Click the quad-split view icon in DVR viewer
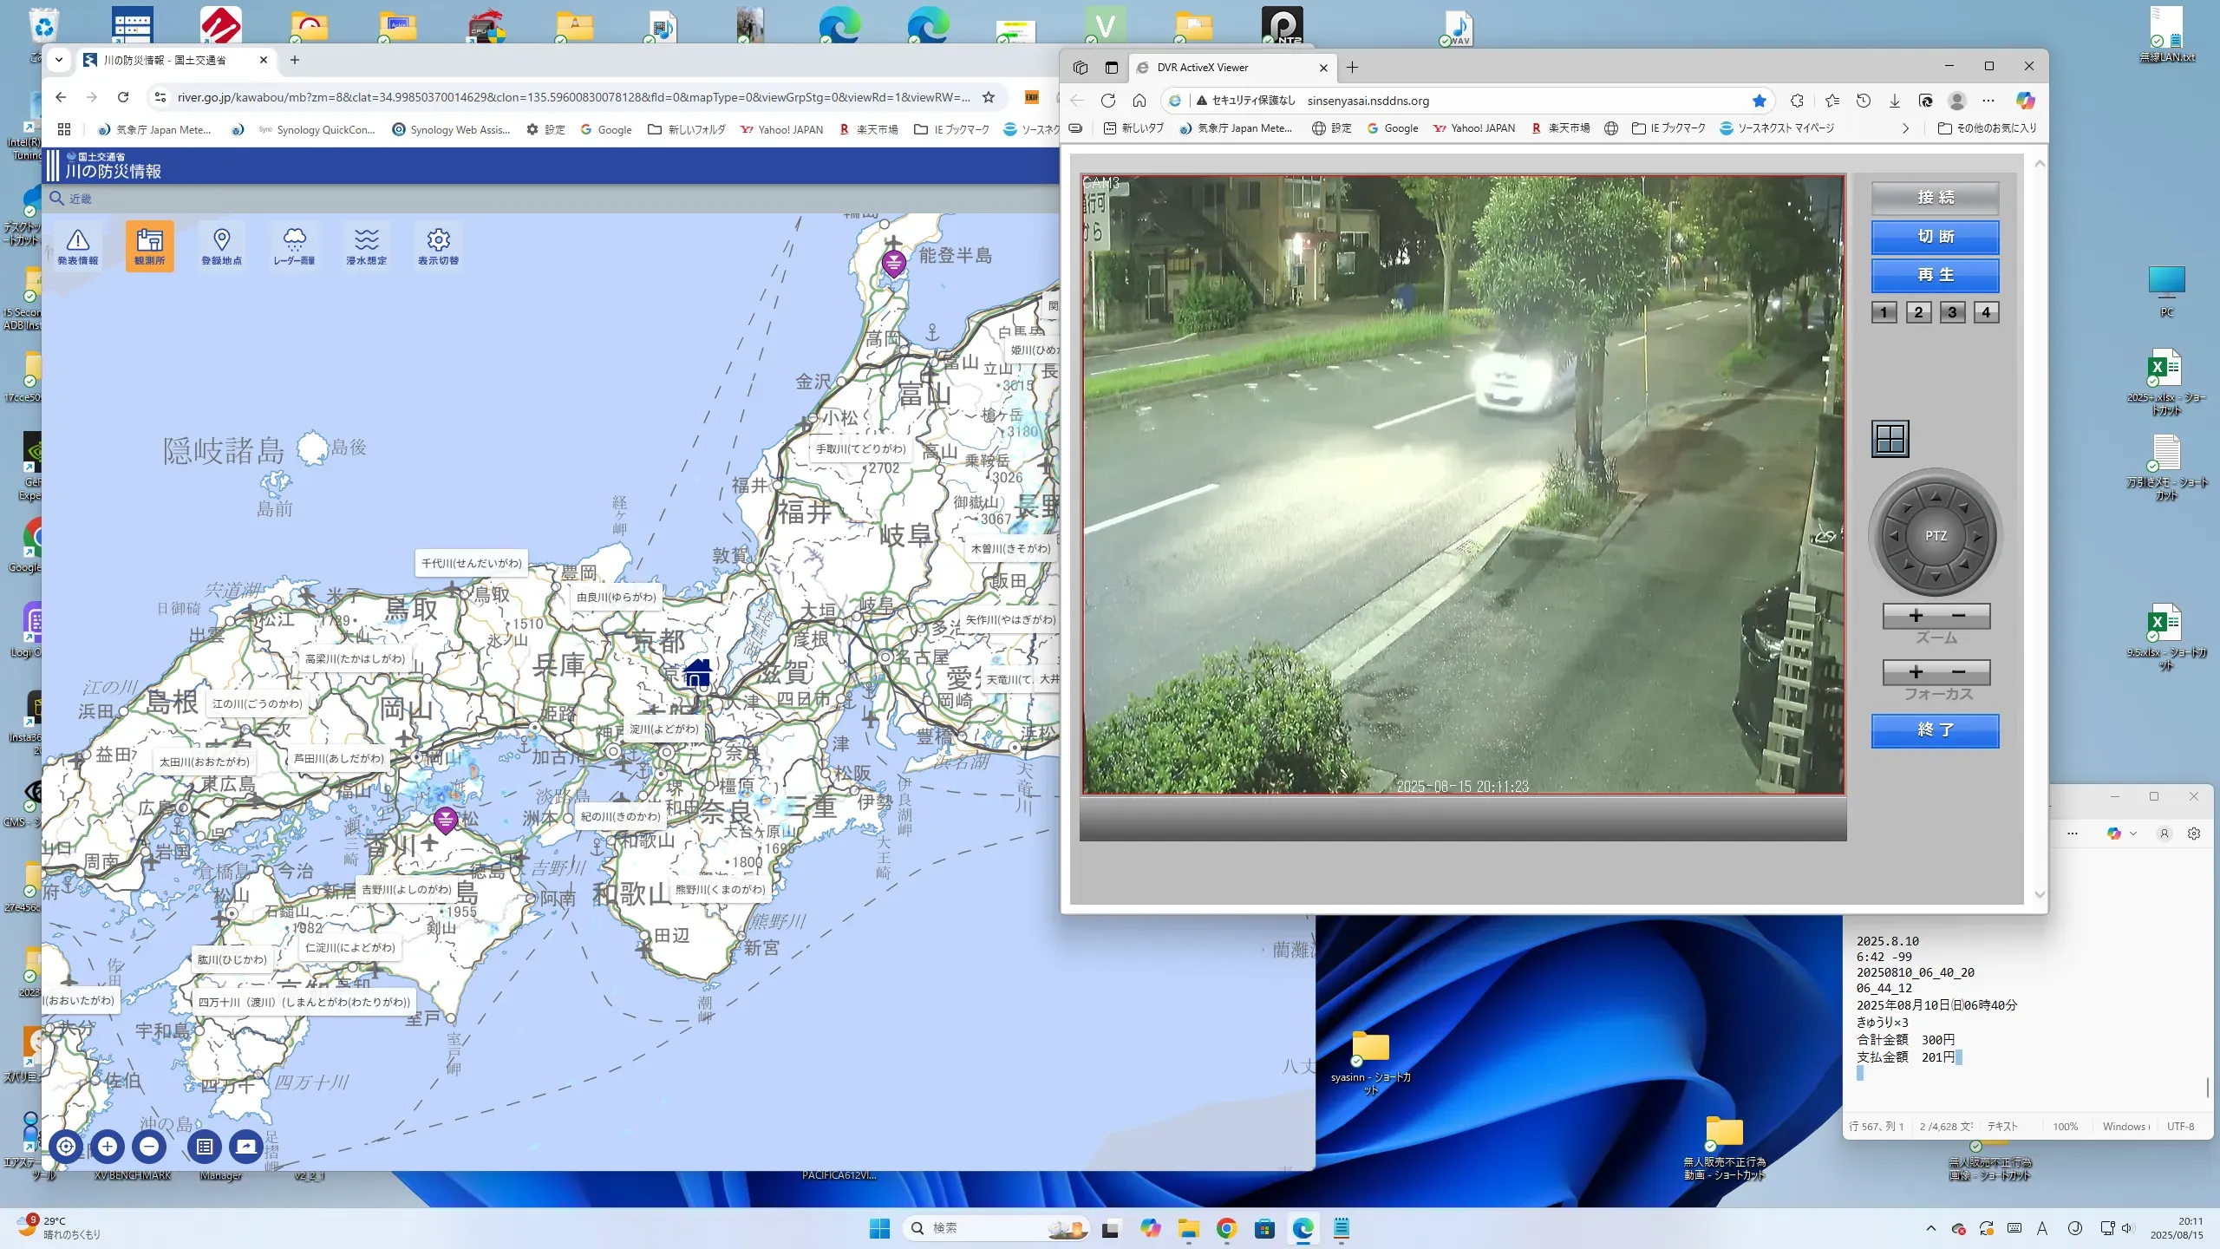This screenshot has height=1249, width=2220. [x=1890, y=439]
